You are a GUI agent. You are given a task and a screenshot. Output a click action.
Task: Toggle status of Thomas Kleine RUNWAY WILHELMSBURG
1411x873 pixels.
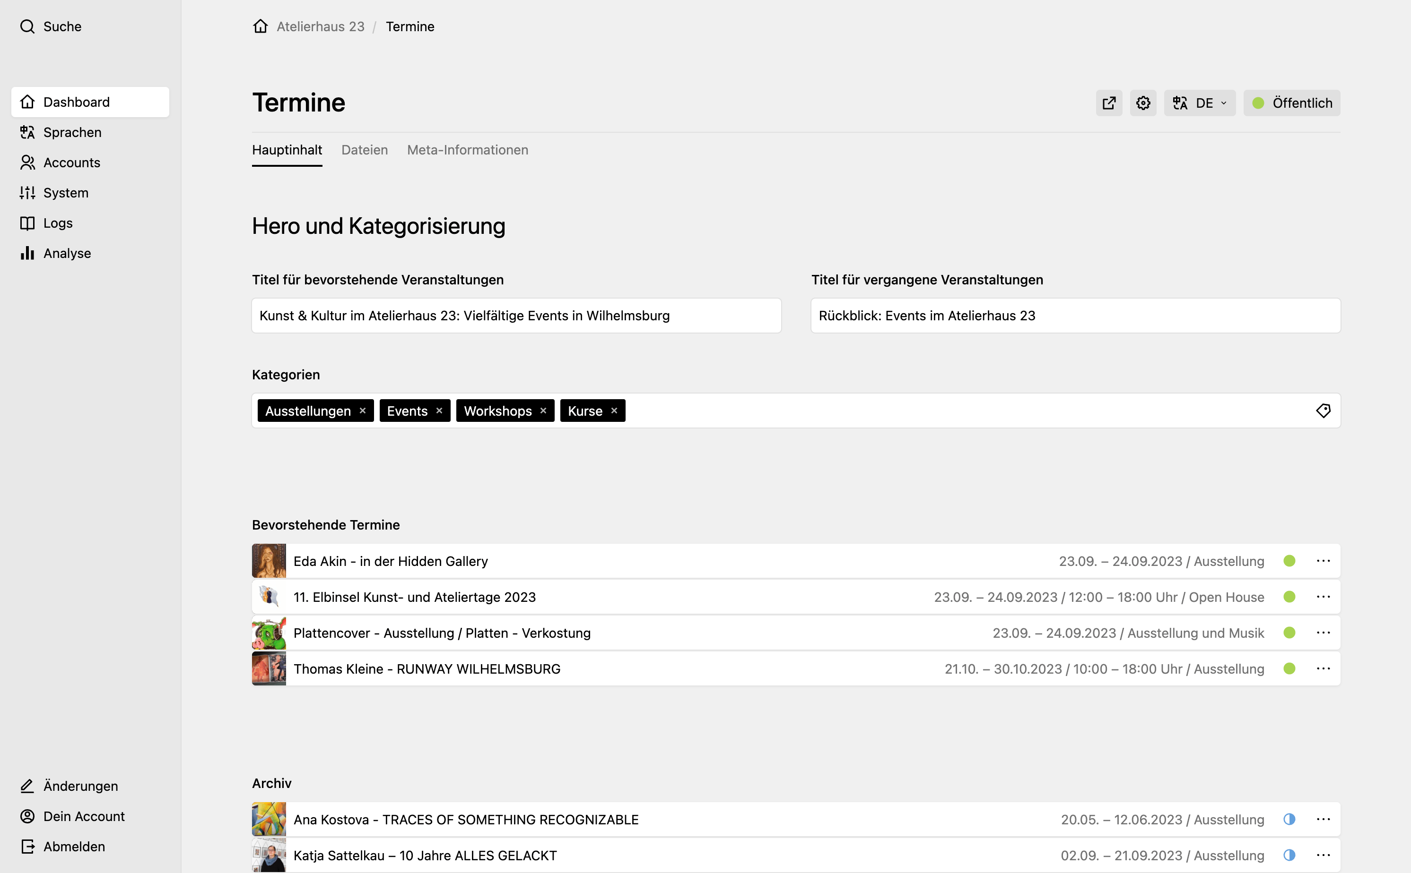tap(1289, 668)
